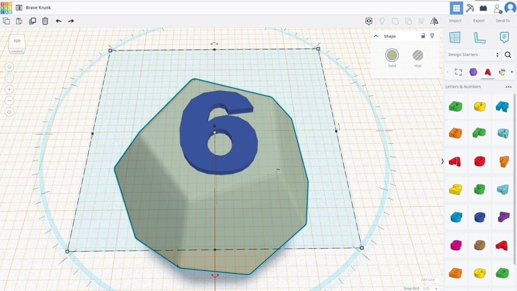Open the dashed-frame shape category tab

pyautogui.click(x=458, y=72)
